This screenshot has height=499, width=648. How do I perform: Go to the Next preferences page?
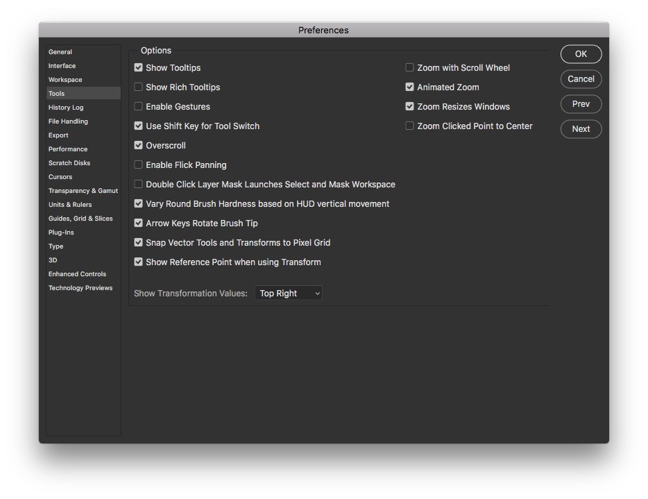point(581,129)
